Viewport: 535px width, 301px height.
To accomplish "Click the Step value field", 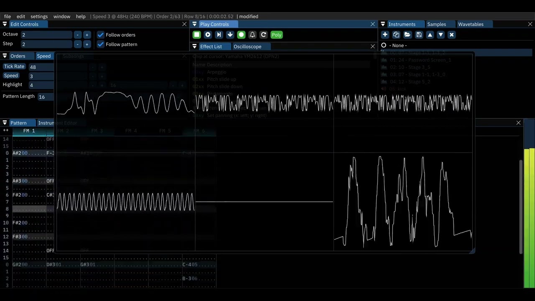I will 46,44.
